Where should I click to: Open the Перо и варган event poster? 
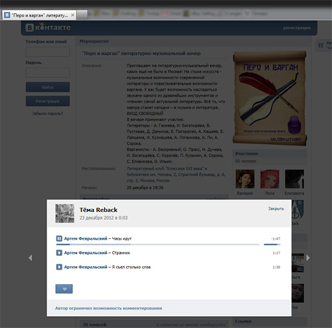pos(270,98)
